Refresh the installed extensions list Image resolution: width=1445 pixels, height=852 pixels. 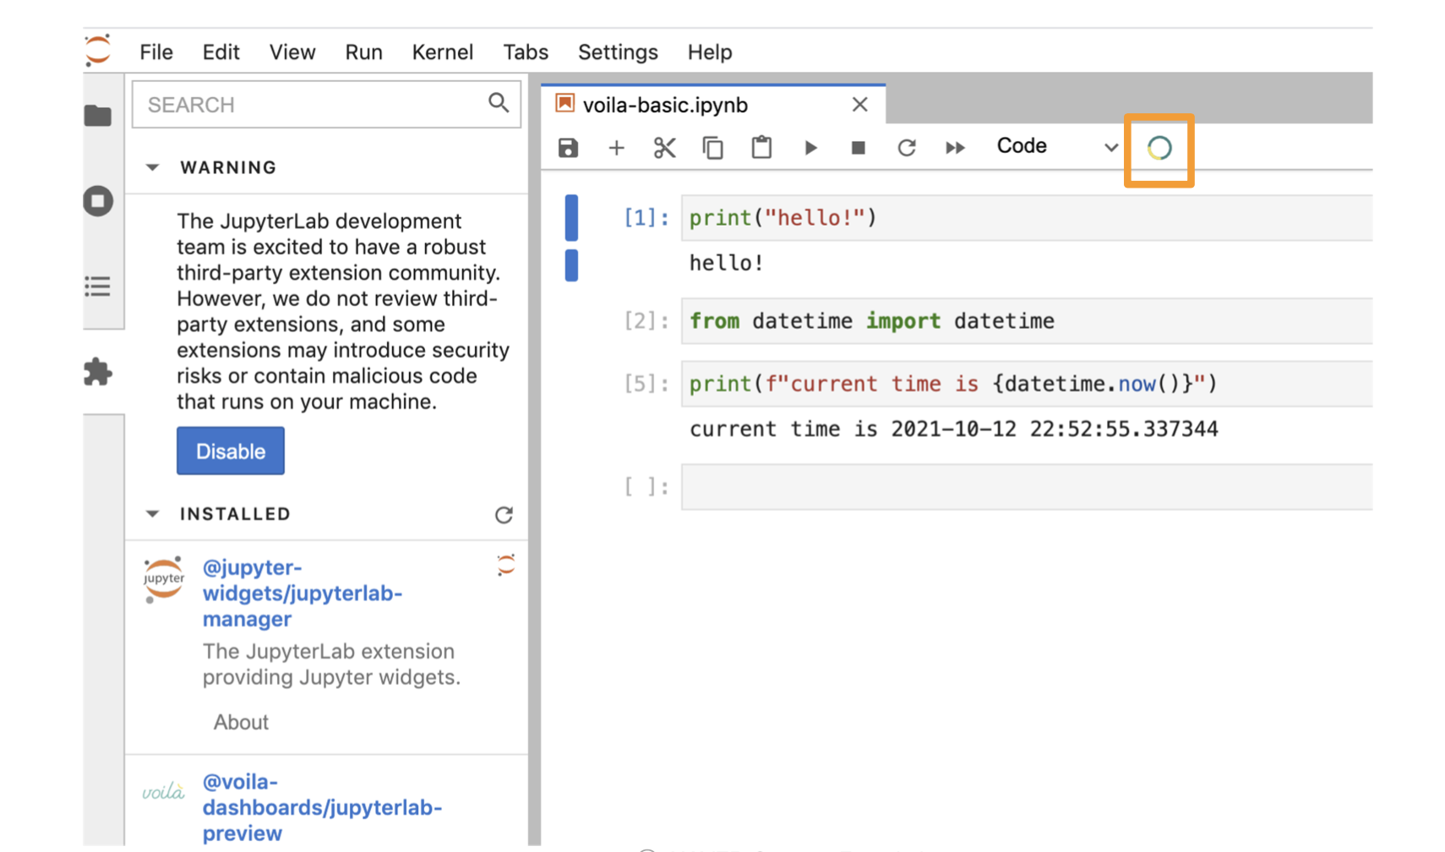504,515
